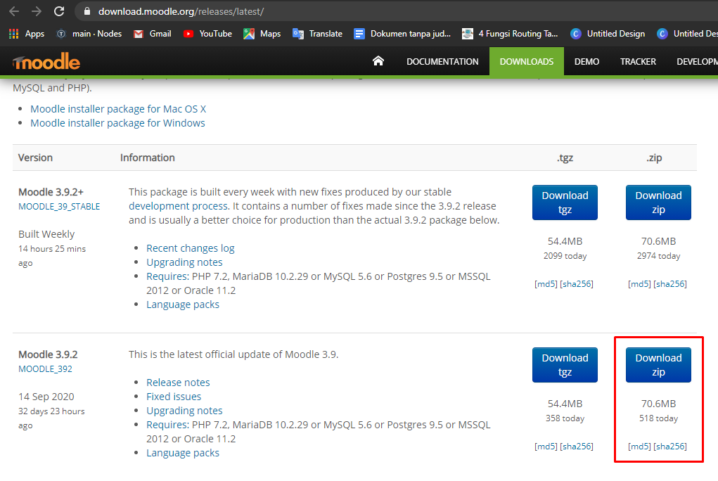Open sha256 for Moodle 3.9.2 tgz
Viewport: 718px width, 481px height.
[577, 447]
